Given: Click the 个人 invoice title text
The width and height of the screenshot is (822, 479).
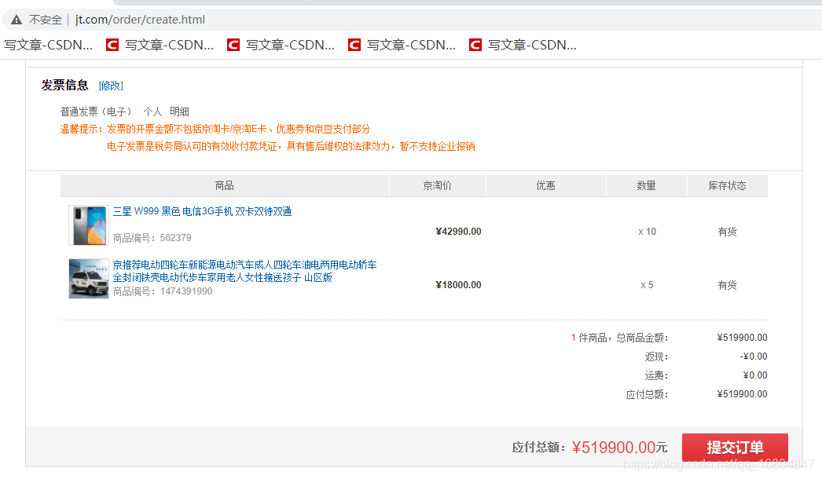Looking at the screenshot, I should click(x=152, y=112).
